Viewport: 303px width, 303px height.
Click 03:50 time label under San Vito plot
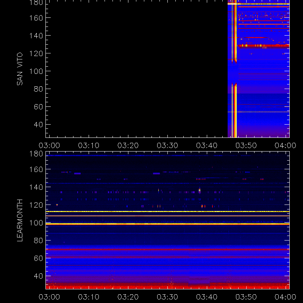click(x=246, y=145)
